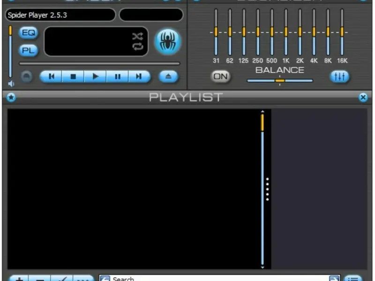Adjust the 125 Hz equalizer band
Viewport: 375px width, 281px height.
(x=244, y=32)
